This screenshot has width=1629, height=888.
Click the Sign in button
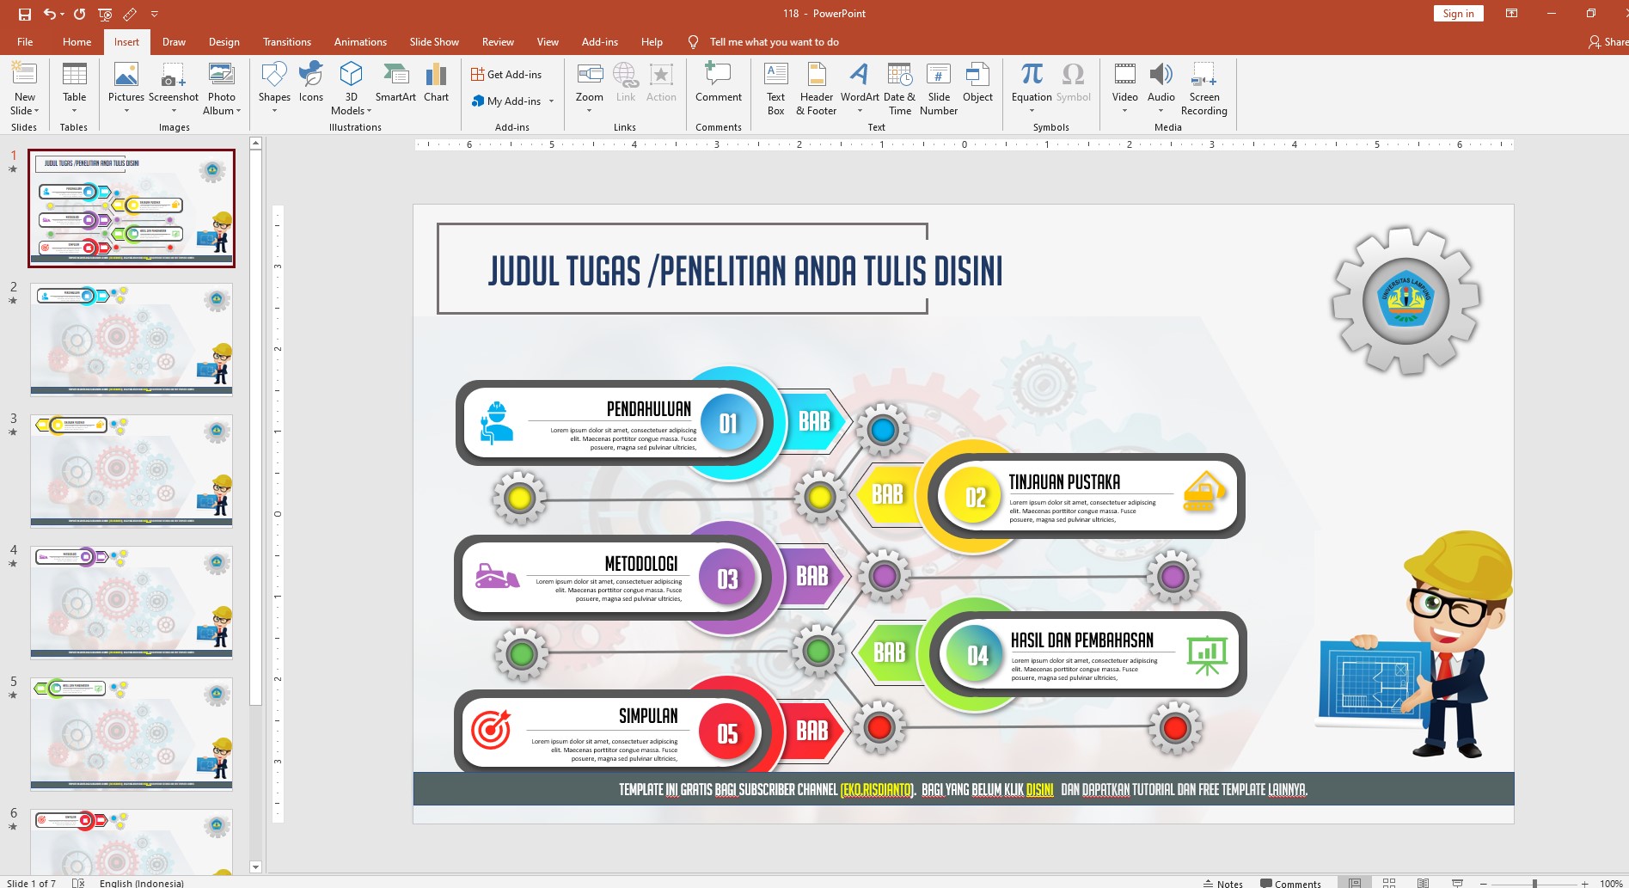click(1458, 14)
